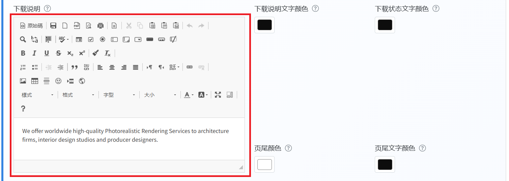
Task: Open the 大小 font size dropdown
Action: pyautogui.click(x=160, y=95)
